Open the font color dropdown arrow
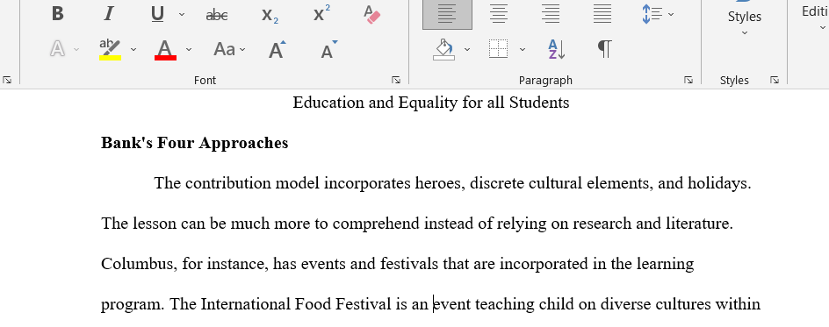This screenshot has height=327, width=829. tap(189, 50)
